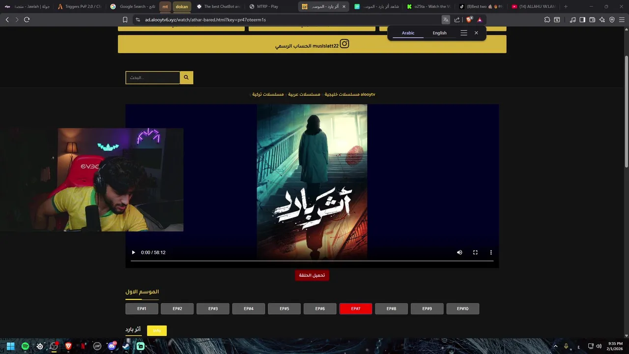629x354 pixels.
Task: Open the clock showing 9:35 PM
Action: (x=615, y=346)
